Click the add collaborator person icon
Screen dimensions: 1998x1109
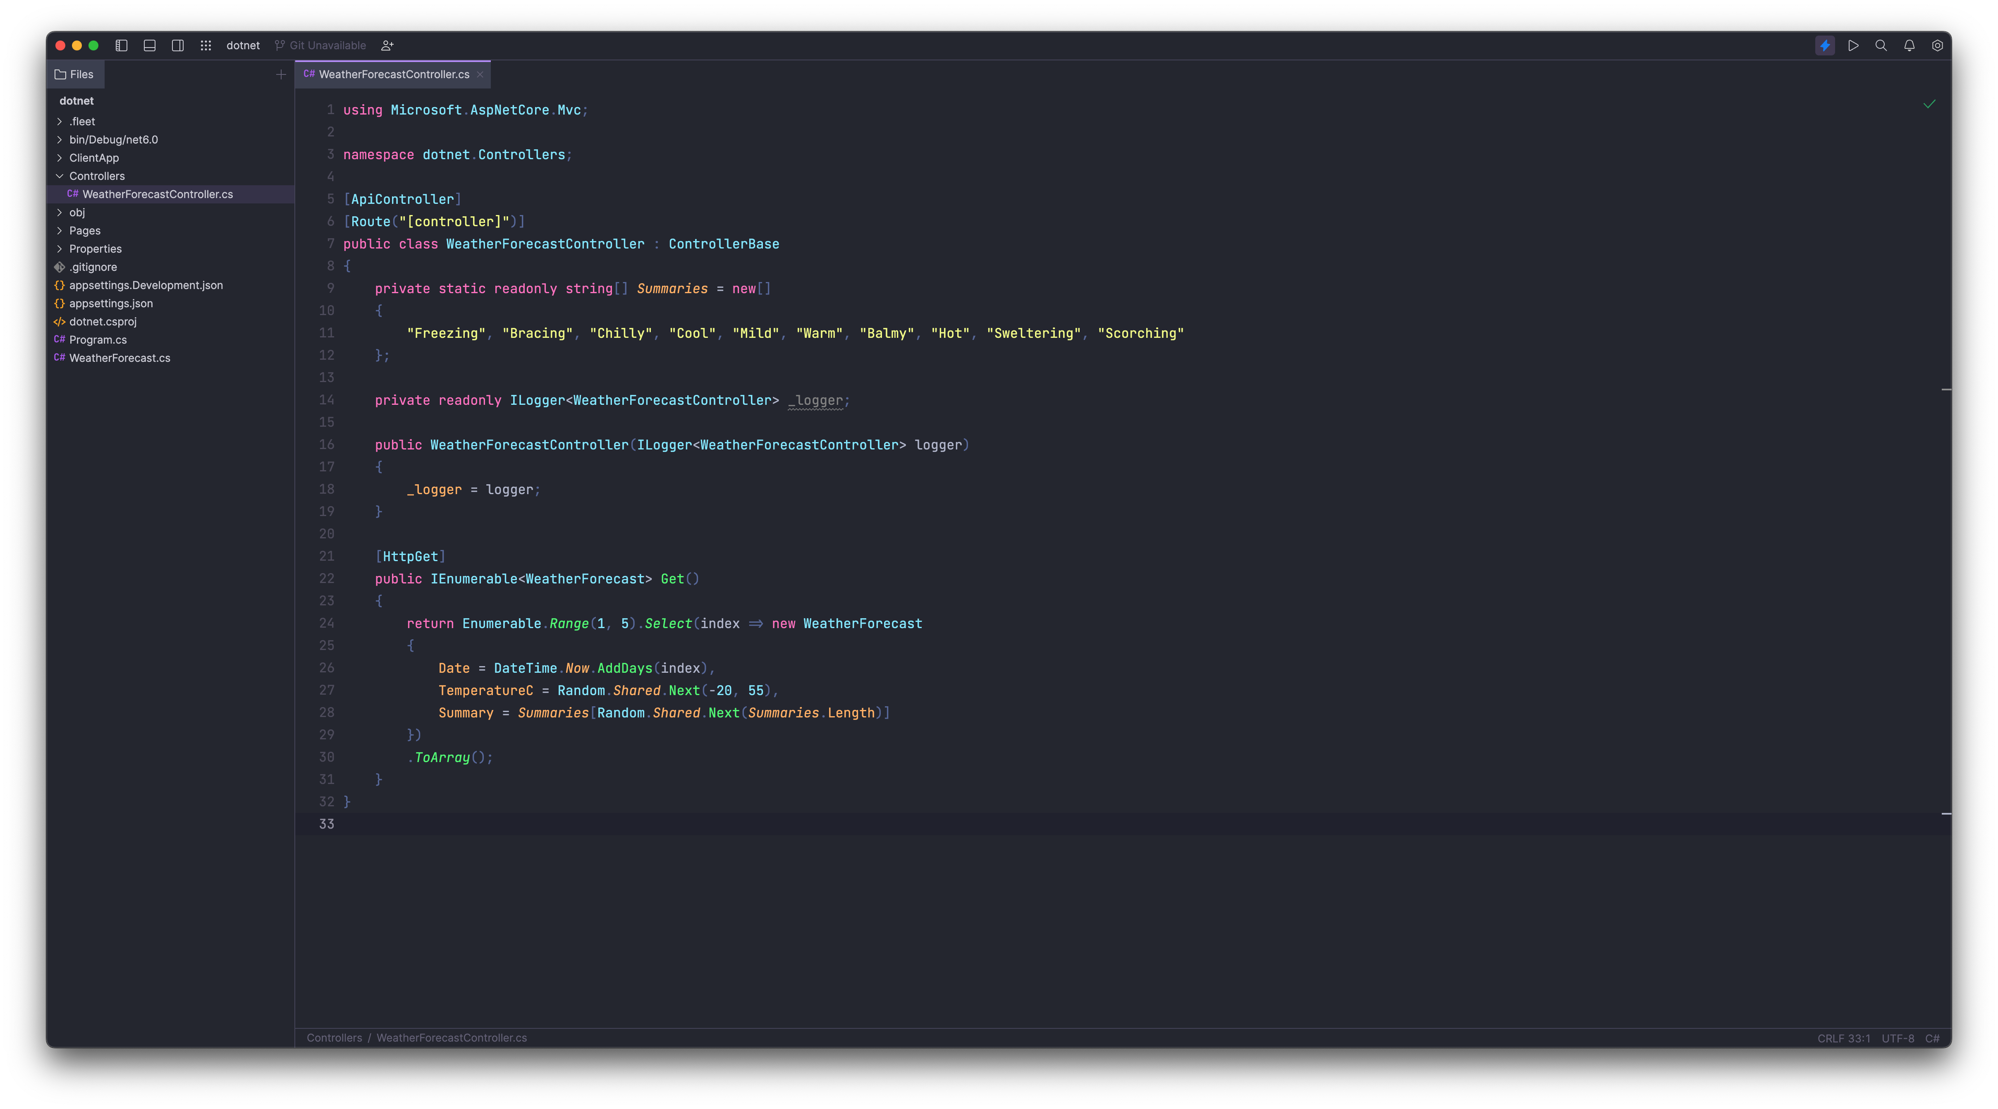tap(387, 46)
